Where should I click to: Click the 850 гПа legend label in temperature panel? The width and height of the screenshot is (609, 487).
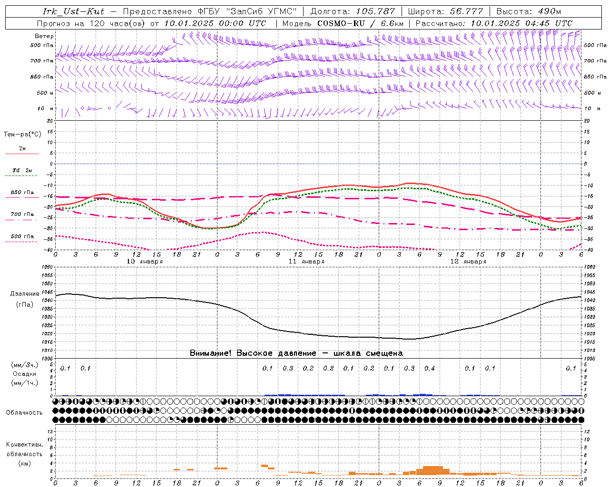(x=22, y=192)
